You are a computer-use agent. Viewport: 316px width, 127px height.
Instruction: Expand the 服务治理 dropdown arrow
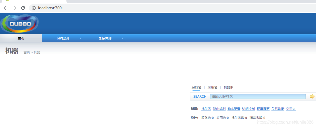81,38
